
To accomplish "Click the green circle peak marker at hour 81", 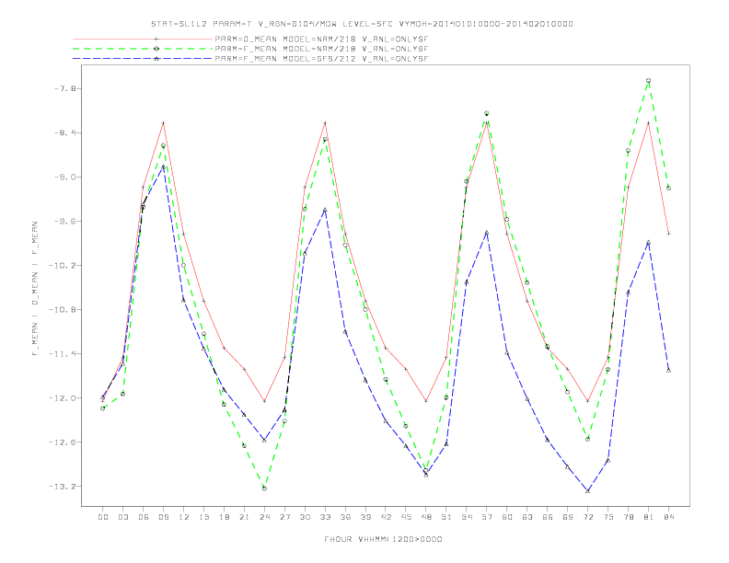I will pos(648,81).
